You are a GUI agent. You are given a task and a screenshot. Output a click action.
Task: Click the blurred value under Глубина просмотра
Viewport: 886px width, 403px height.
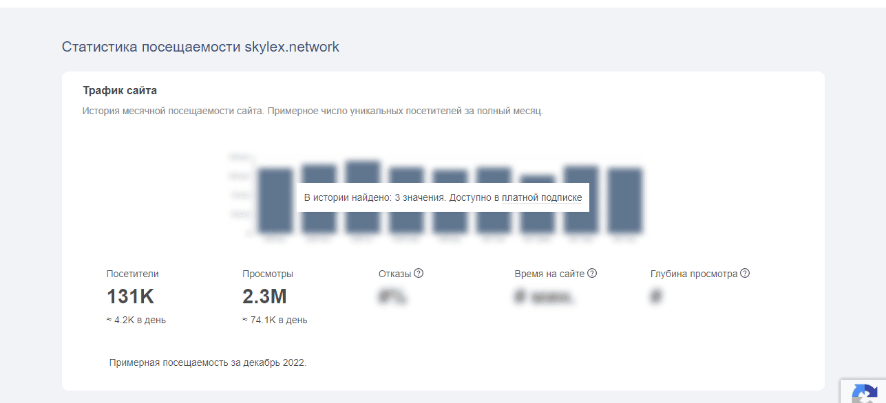tap(657, 297)
